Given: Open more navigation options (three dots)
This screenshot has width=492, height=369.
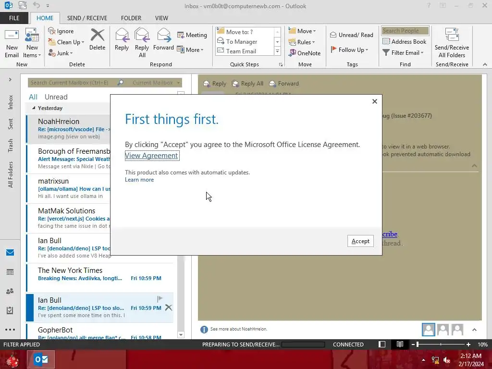Looking at the screenshot, I should [x=10, y=330].
